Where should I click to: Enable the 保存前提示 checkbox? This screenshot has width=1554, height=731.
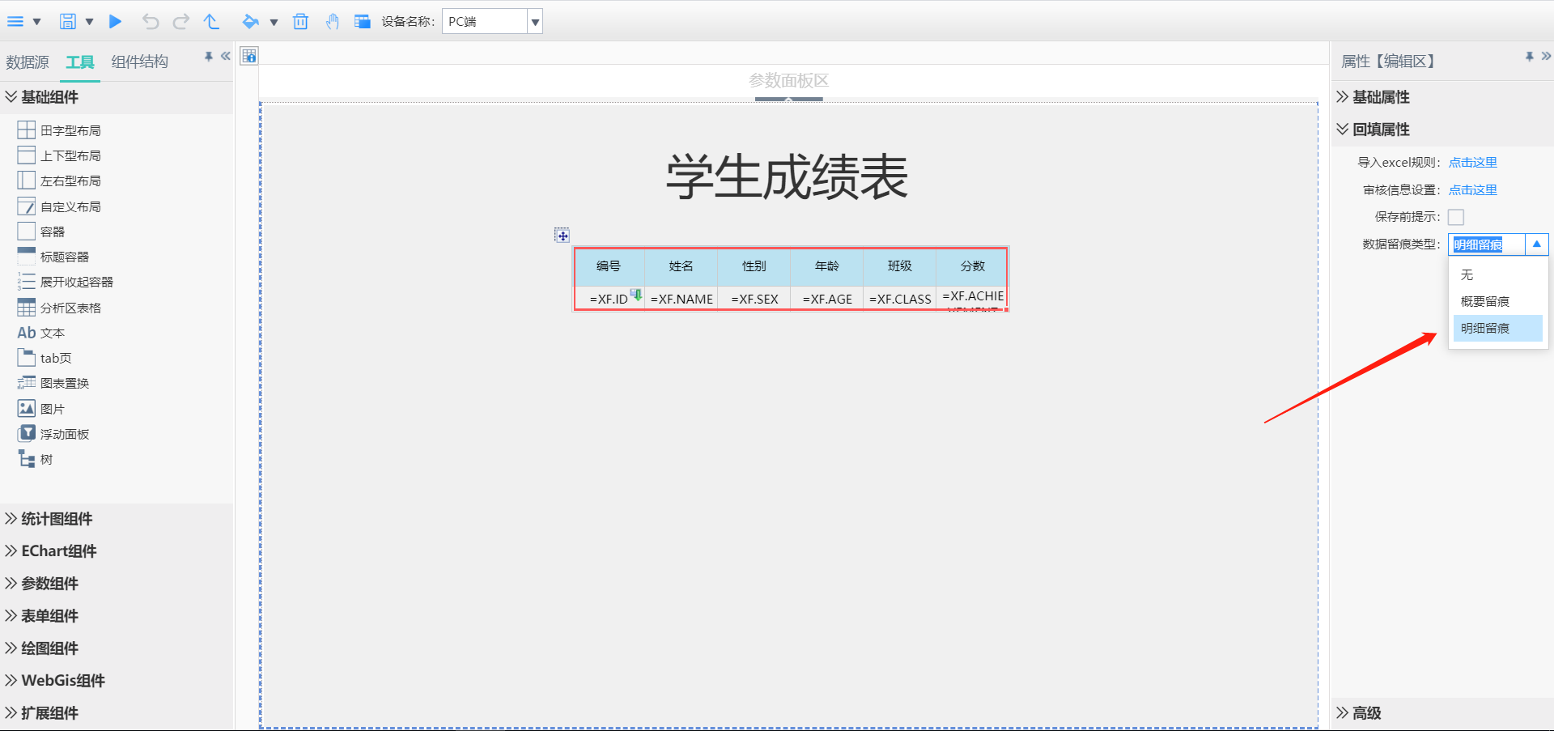pos(1456,217)
